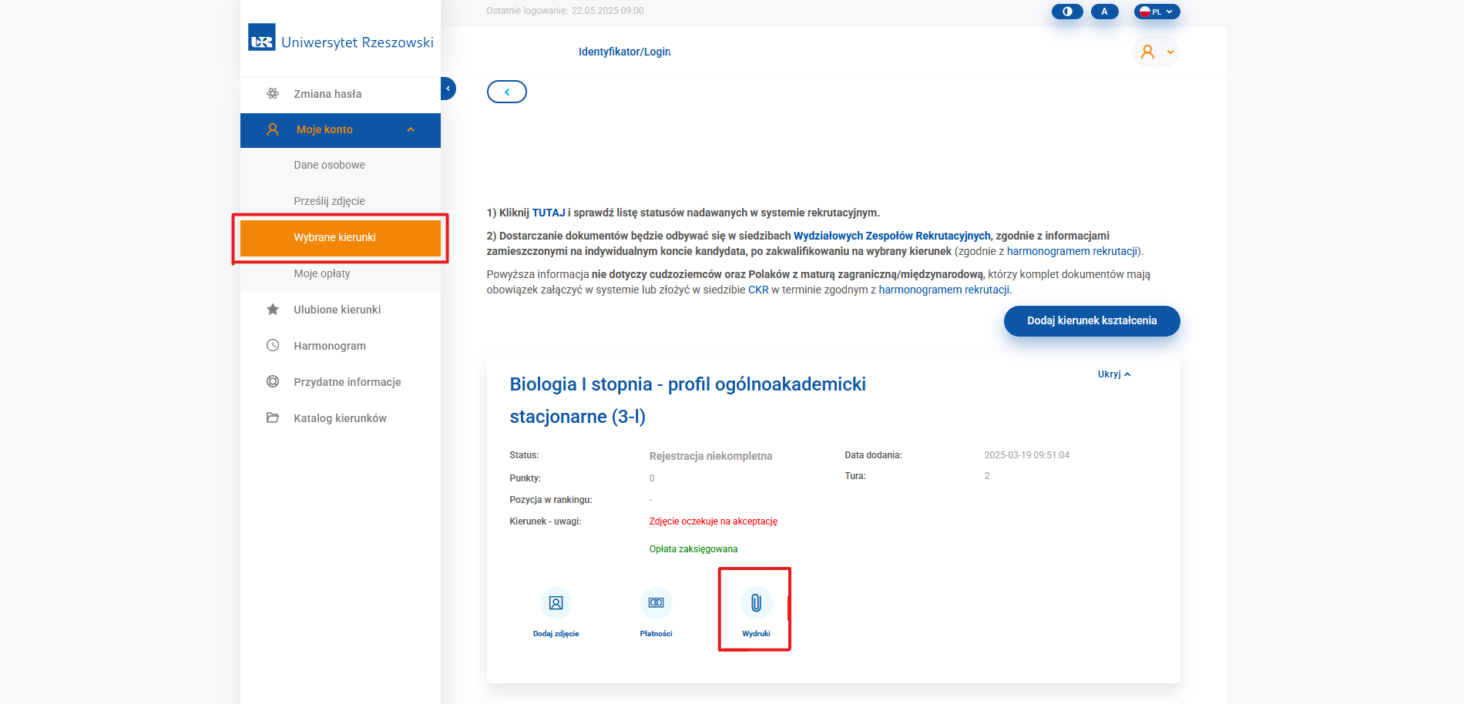Select Dane osobowe in the sidebar
Viewport: 1464px width, 704px height.
coord(329,165)
